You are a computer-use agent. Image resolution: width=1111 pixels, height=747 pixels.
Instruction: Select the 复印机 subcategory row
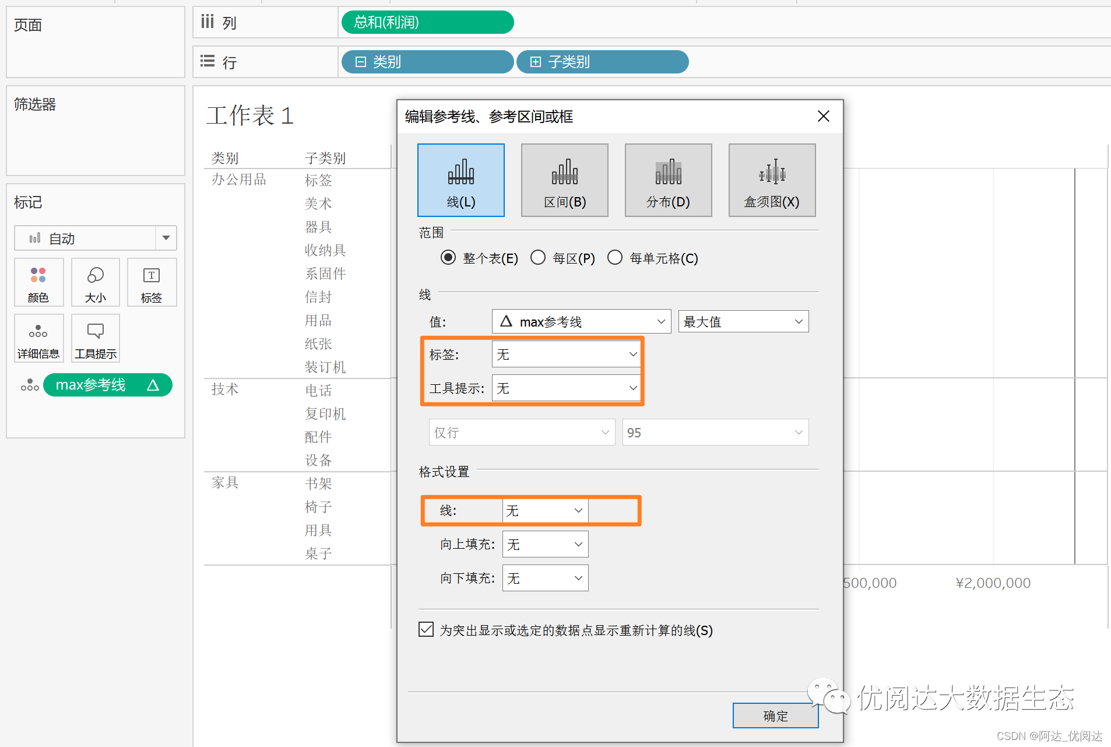(x=325, y=413)
